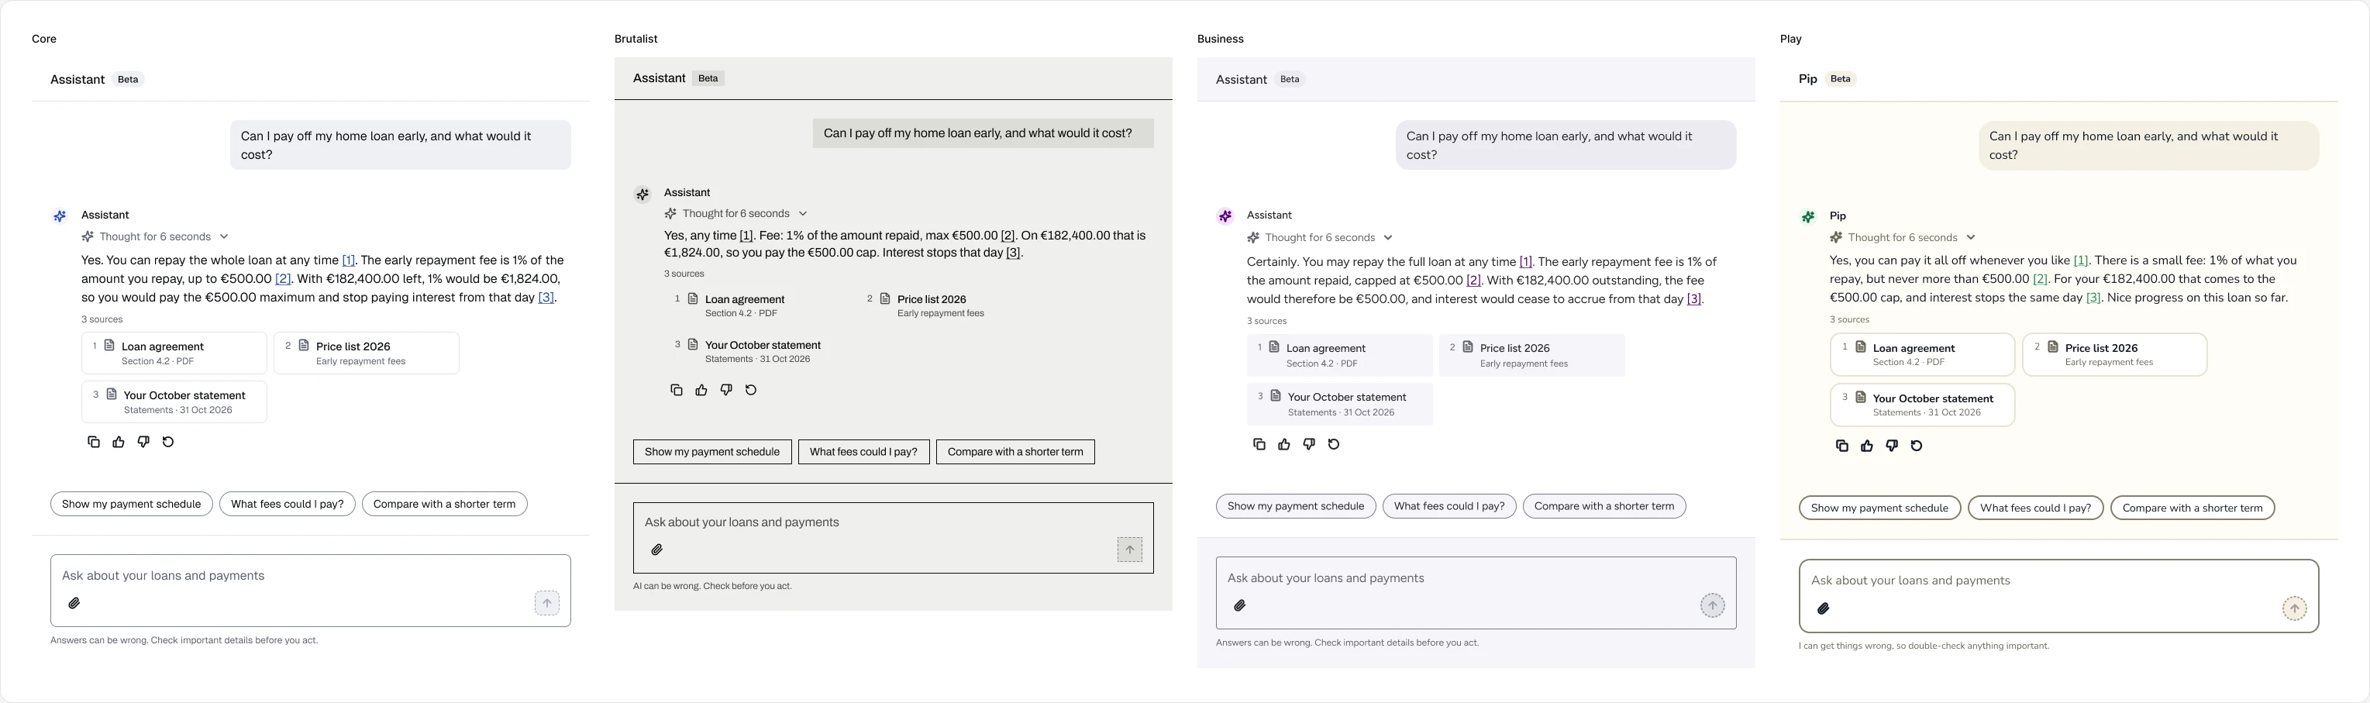Click 'What fees could I pay?' in Brutalist panel

tap(864, 452)
